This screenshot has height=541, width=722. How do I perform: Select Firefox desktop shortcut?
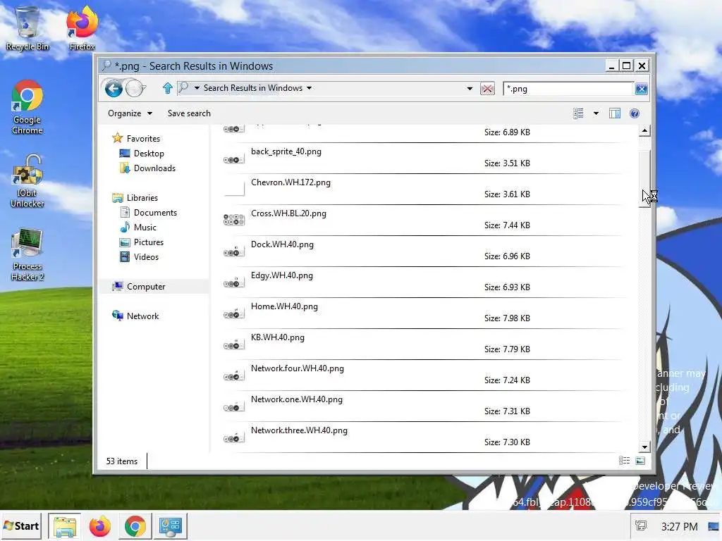(x=82, y=28)
